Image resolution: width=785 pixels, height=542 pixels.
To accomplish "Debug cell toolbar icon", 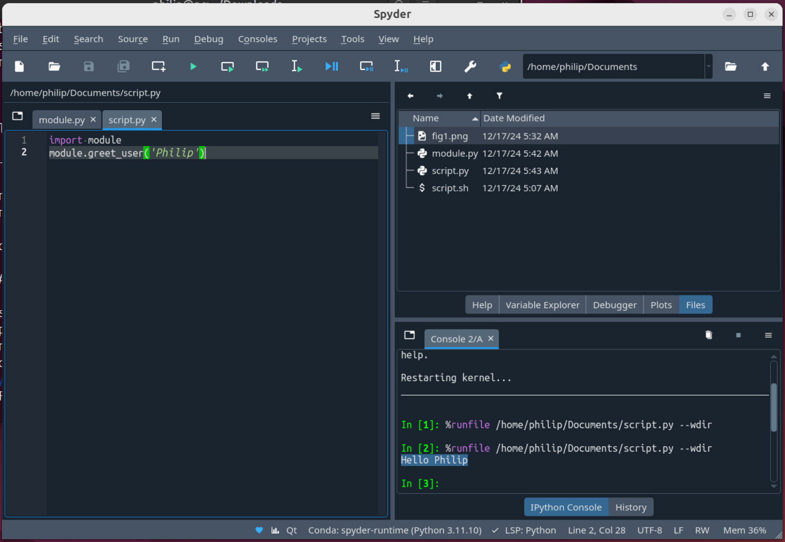I will (366, 66).
